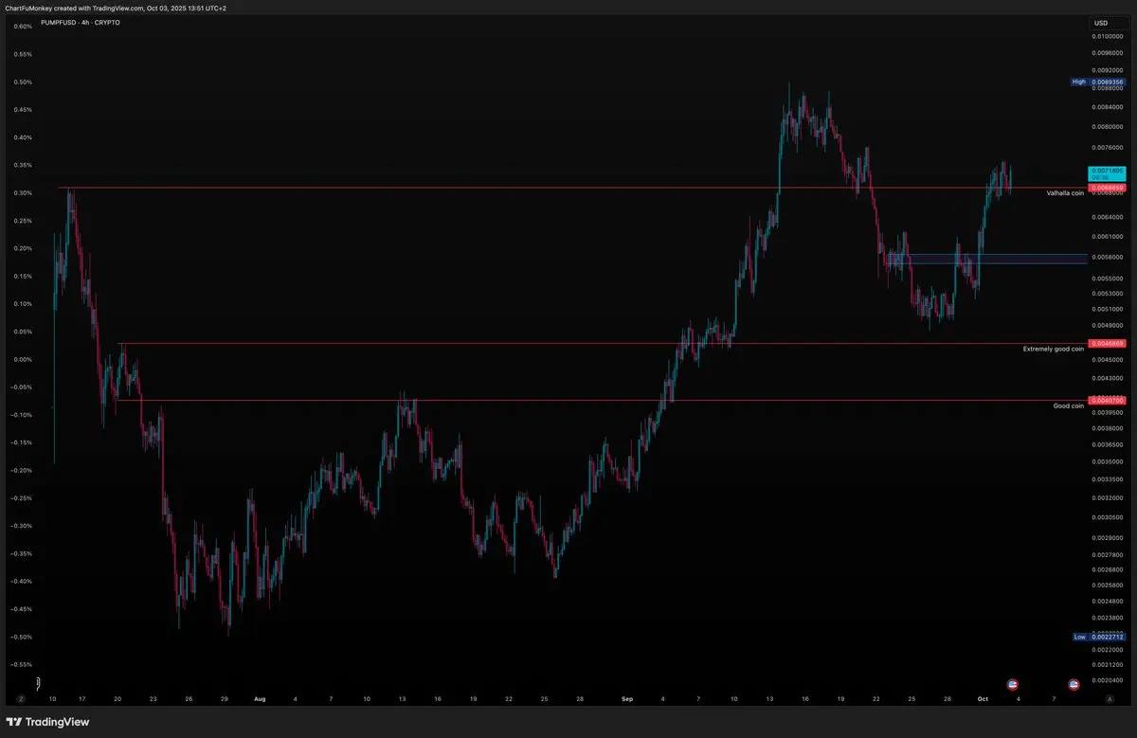Click the Oct label on time axis
The width and height of the screenshot is (1137, 738).
(x=983, y=699)
